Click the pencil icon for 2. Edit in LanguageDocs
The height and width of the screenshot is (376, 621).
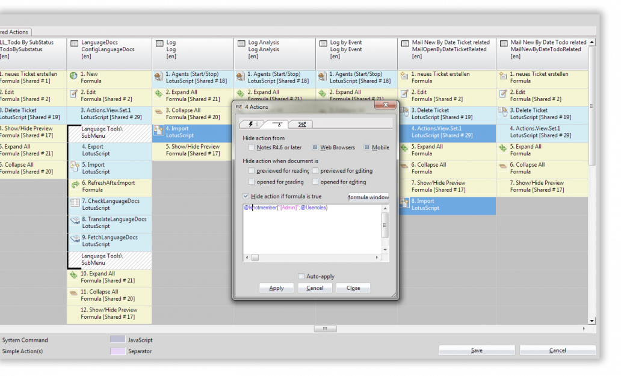point(73,94)
